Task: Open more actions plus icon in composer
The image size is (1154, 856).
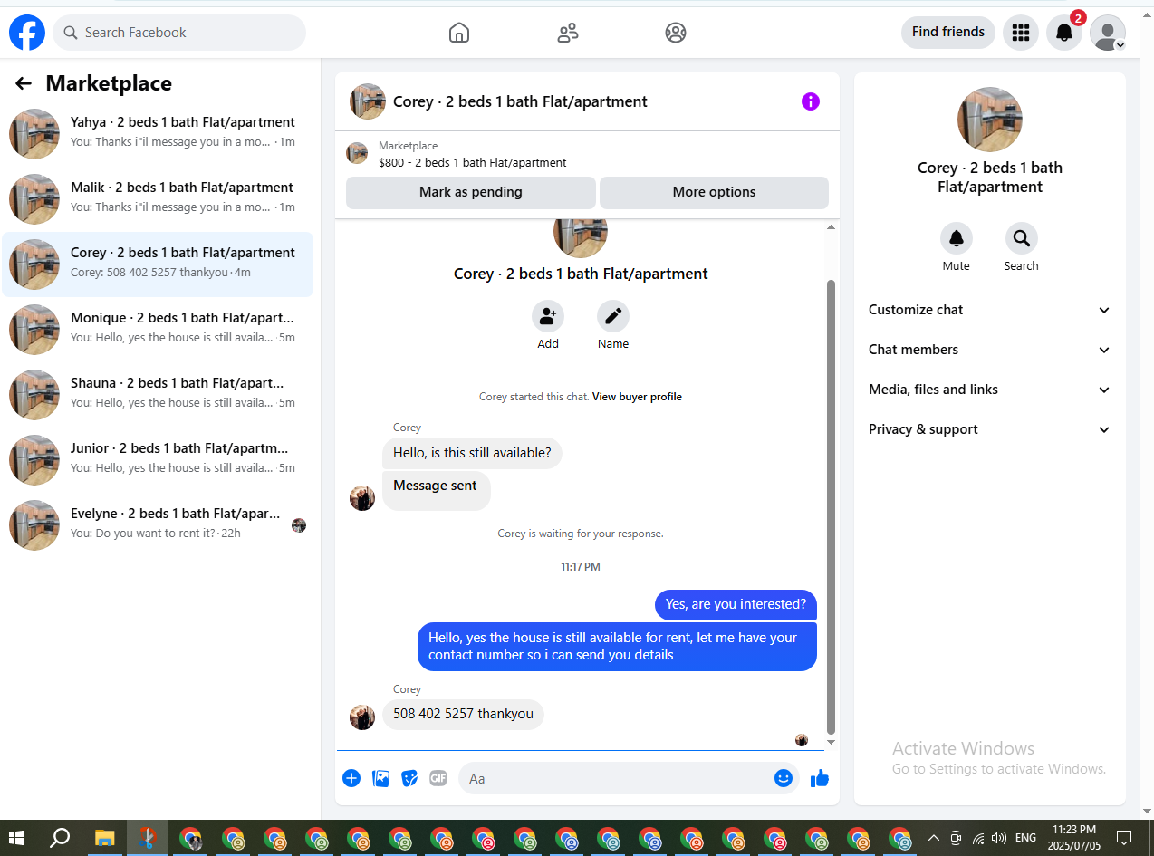Action: click(x=351, y=778)
